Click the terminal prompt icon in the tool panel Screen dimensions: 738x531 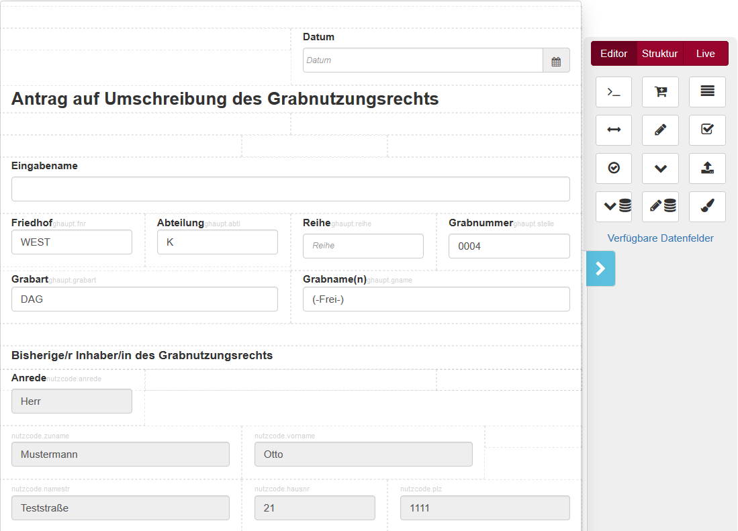[614, 92]
